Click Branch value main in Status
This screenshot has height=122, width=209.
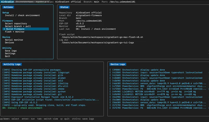click(79, 18)
